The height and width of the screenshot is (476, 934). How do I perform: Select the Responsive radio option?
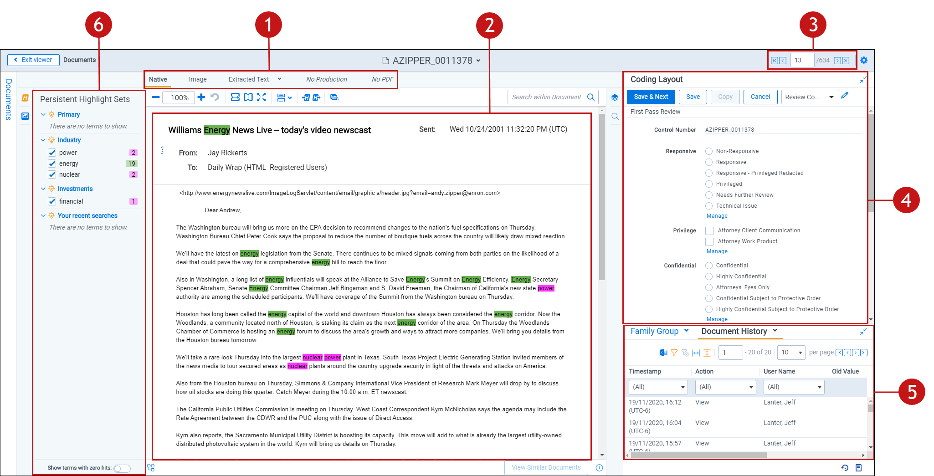(709, 162)
